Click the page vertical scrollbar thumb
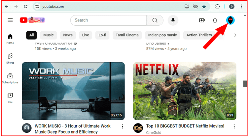The width and height of the screenshot is (248, 137). point(245,84)
